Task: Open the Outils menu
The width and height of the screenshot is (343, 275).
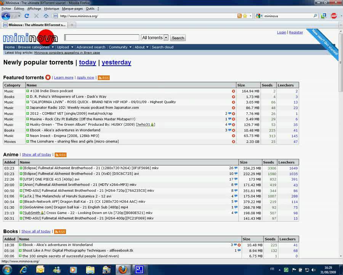Action: [x=90, y=8]
